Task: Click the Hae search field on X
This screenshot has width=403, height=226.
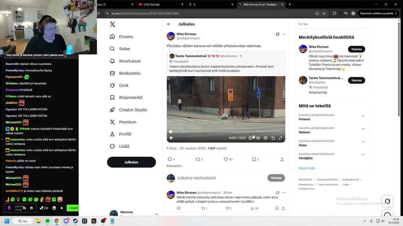Action: pos(332,24)
